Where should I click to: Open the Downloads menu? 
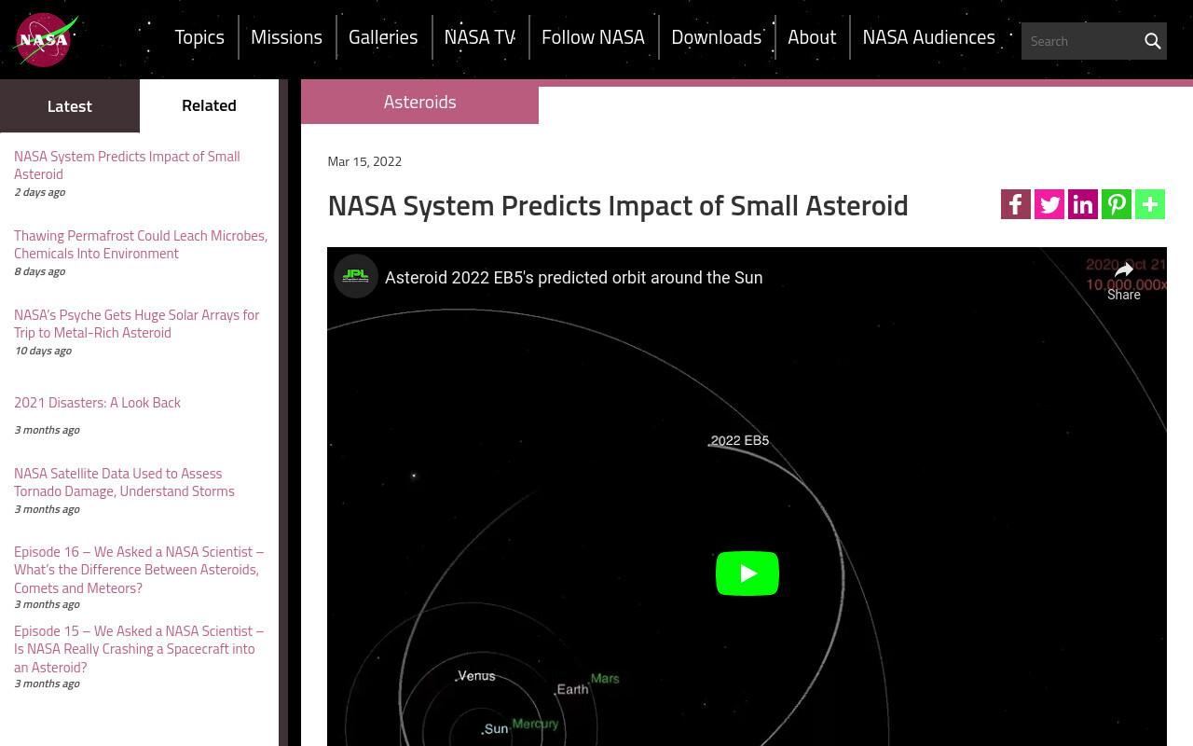tap(716, 37)
